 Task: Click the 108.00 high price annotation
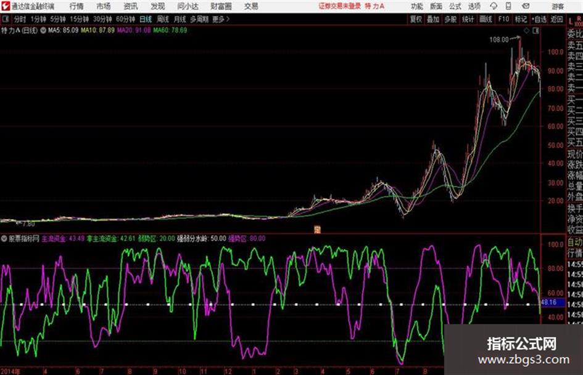pyautogui.click(x=499, y=39)
